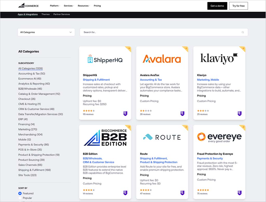Click the purple E badge on B2B Edition card
Viewport: 266px width, 202px height.
[125, 193]
